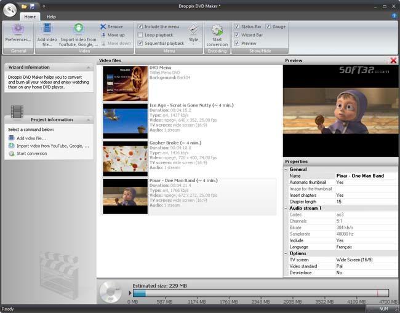Toggle the Preview checkbox
400x313 pixels.
point(237,43)
